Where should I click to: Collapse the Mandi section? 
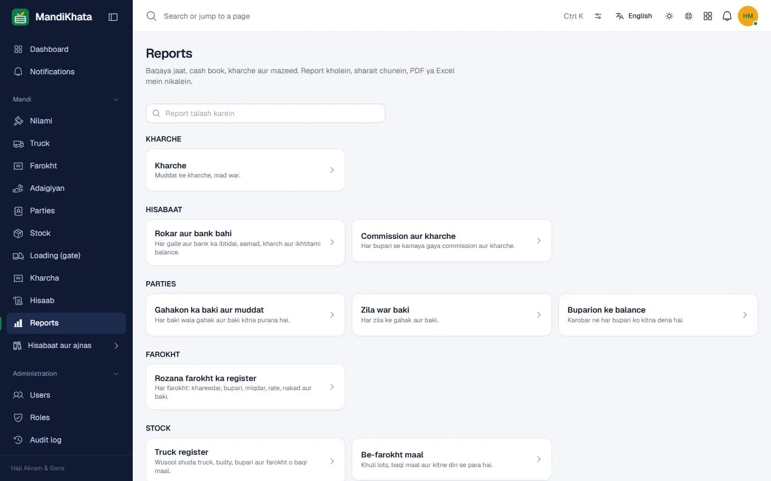(66, 99)
